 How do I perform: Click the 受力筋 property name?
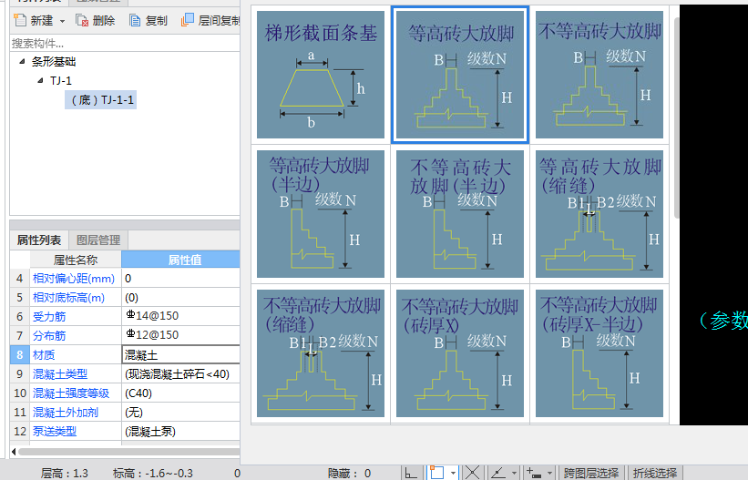point(48,316)
